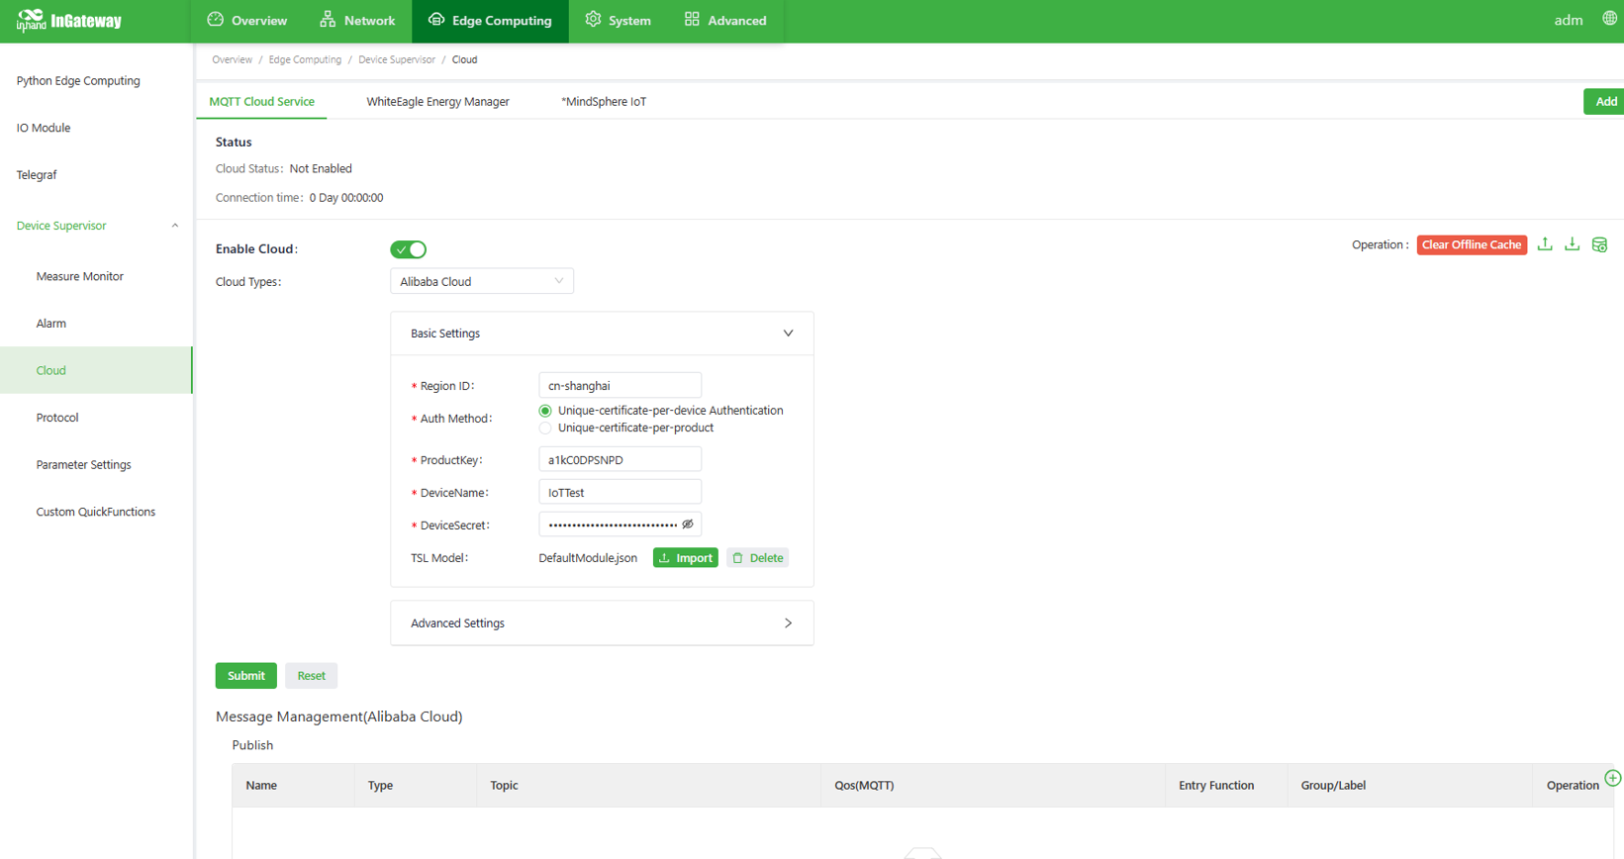Click the InGateway logo
The image size is (1624, 859).
(x=69, y=21)
